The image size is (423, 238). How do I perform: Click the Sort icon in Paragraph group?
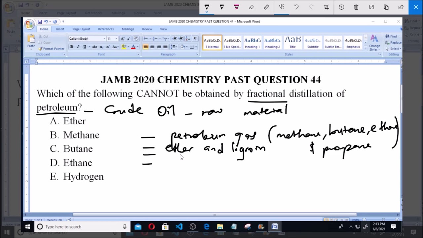pos(187,39)
